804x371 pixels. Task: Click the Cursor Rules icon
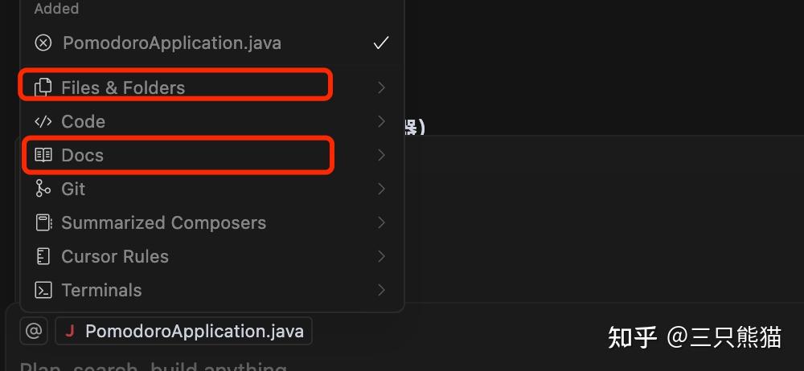tap(43, 256)
